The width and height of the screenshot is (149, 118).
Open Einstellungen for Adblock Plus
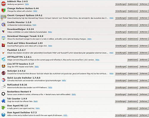pyautogui.click(x=121, y=4)
